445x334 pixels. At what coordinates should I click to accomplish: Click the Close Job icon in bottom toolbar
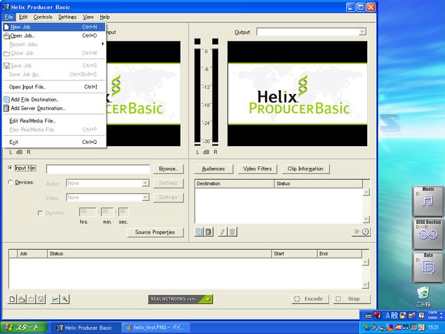point(31,299)
